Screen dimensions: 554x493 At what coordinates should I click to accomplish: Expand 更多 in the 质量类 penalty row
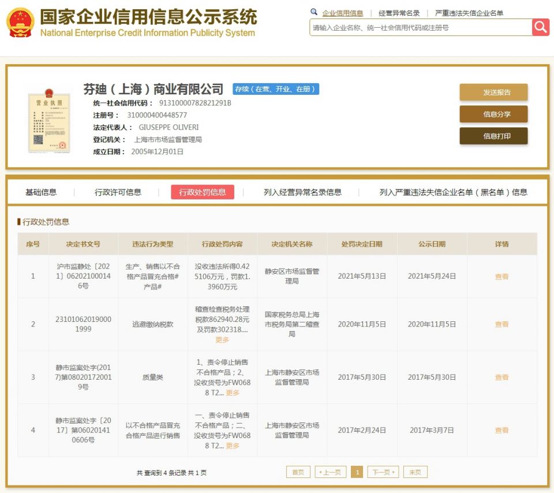click(233, 393)
